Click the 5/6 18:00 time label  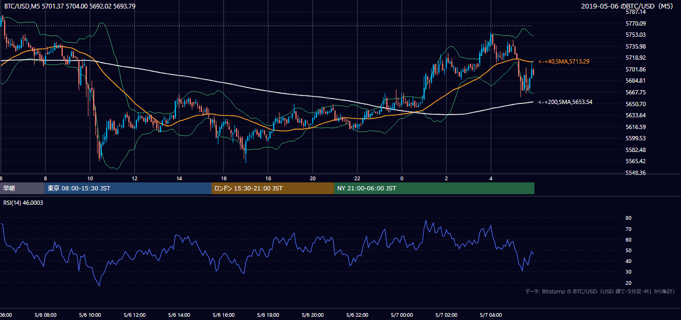point(268,315)
